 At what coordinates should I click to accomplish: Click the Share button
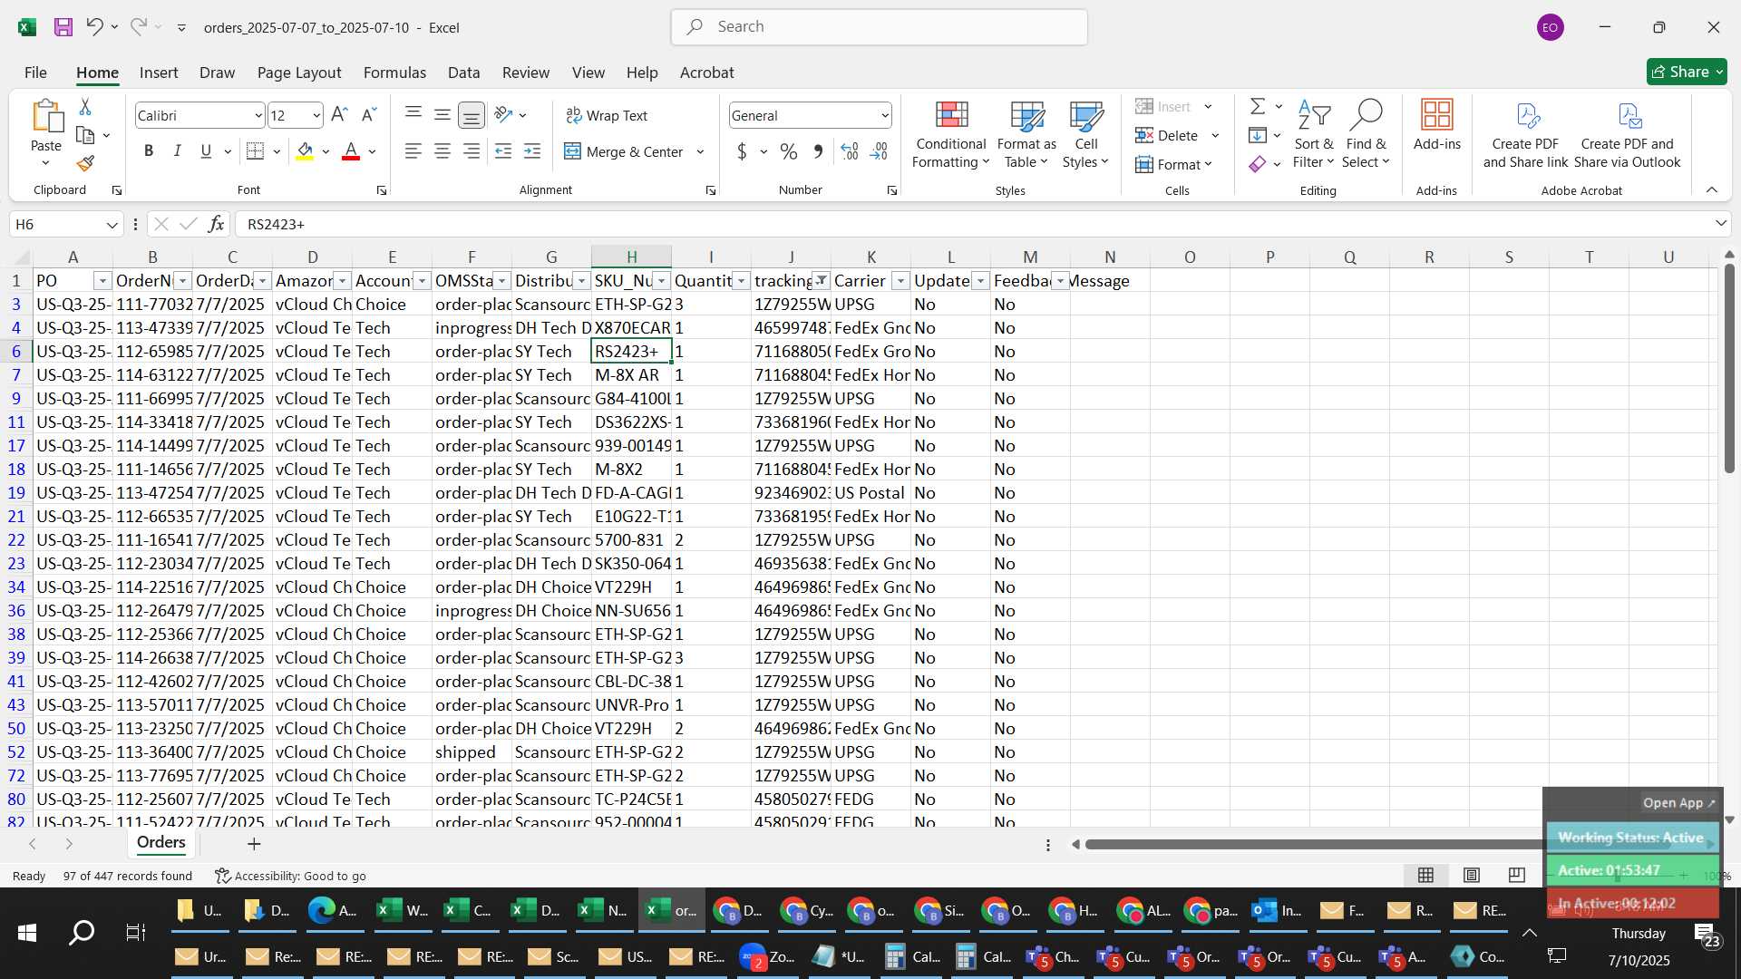point(1687,72)
